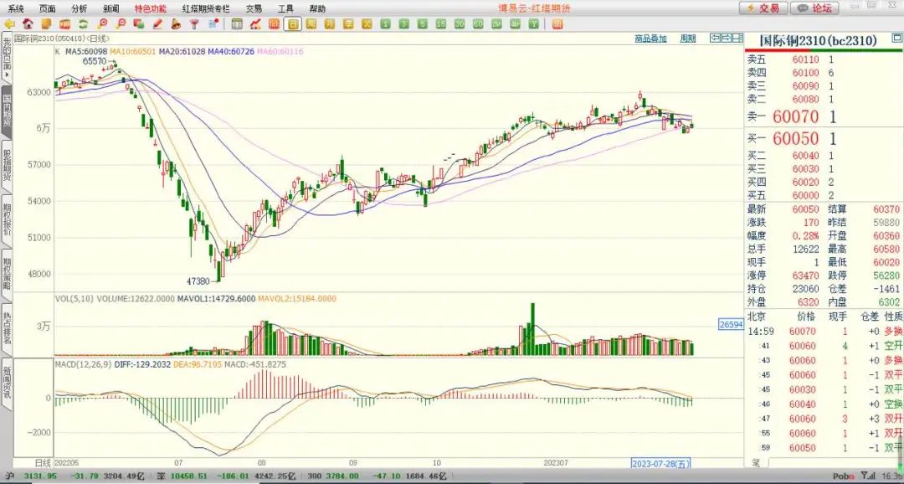Enable the green 15-minute period button
The height and width of the screenshot is (484, 904).
440,24
